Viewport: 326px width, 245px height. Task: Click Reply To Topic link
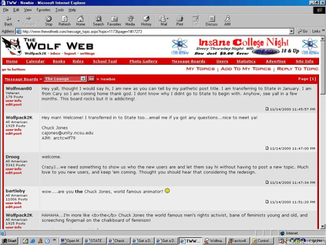click(297, 69)
